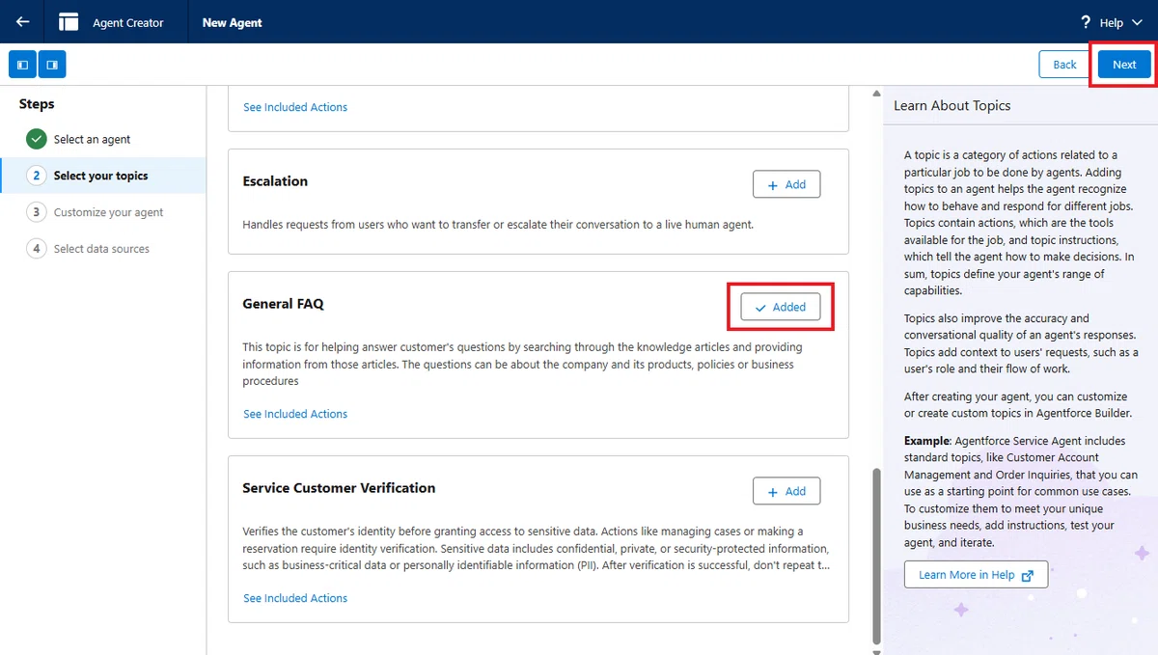Click the checkmark icon on Added button

tap(760, 307)
